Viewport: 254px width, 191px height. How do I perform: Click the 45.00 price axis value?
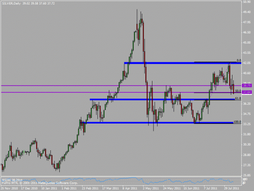coord(247,43)
